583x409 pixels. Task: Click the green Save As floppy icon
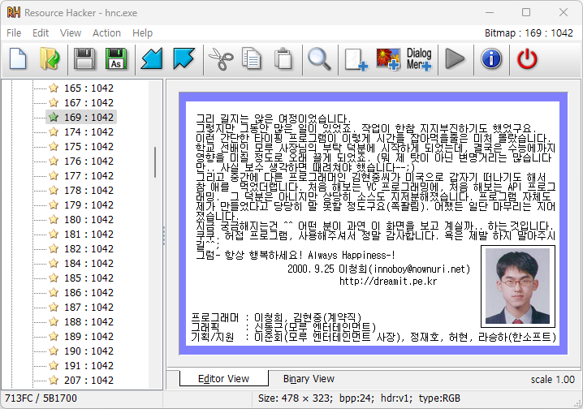click(x=116, y=59)
